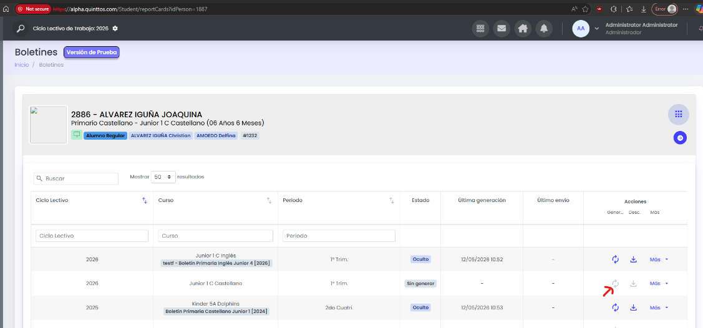Open the mail envelope icon
This screenshot has height=328, width=703.
[502, 28]
